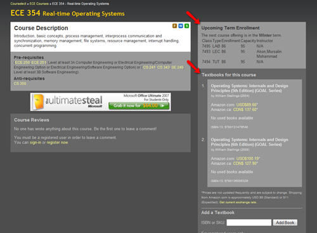Click the 'by William Stallings (2004)' author line
The height and width of the screenshot is (233, 317).
coord(230,96)
